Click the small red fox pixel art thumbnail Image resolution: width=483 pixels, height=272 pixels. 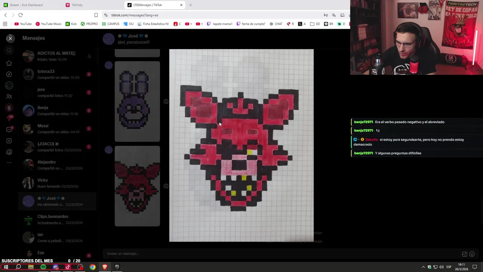click(137, 186)
